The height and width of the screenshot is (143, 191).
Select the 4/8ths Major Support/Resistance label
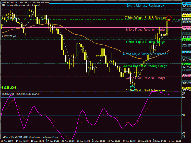click(x=145, y=54)
